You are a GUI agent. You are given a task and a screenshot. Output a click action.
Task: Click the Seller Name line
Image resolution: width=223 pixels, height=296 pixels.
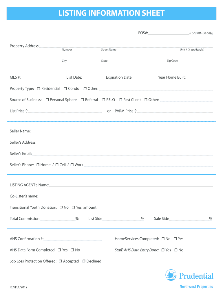point(122,131)
